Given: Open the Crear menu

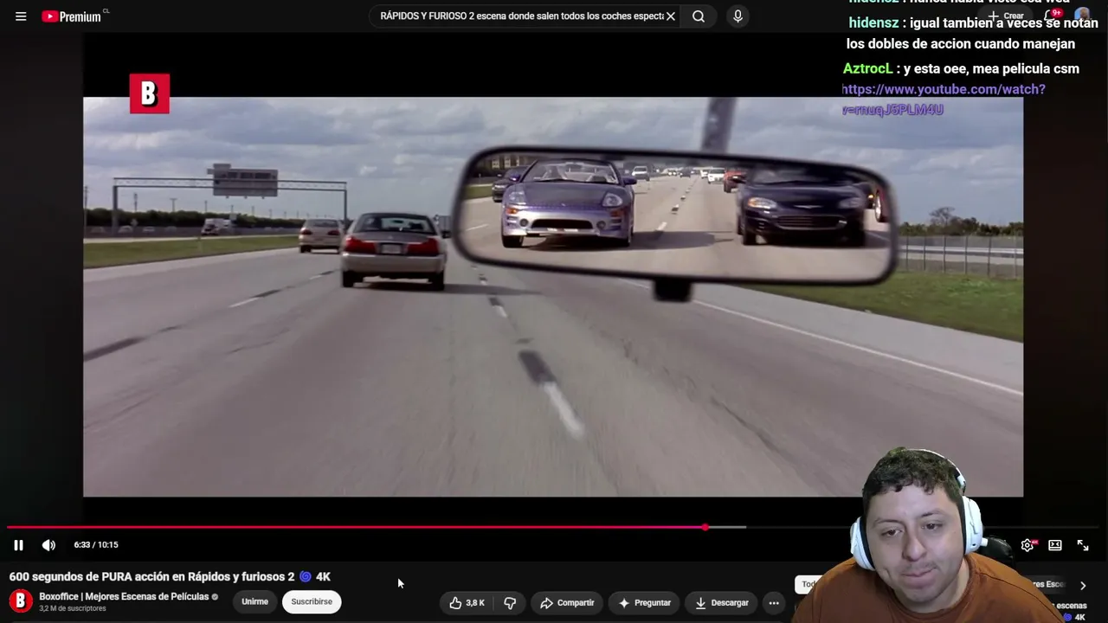Looking at the screenshot, I should (x=1007, y=16).
